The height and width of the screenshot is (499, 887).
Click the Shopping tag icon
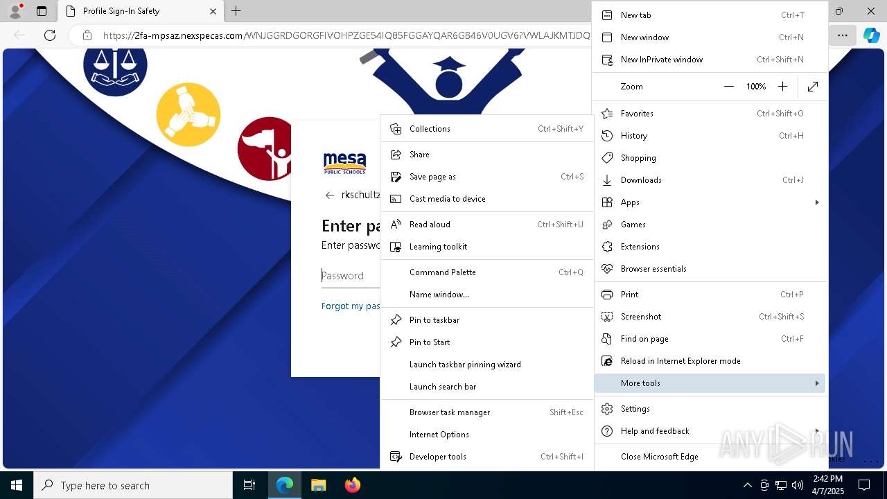pos(607,158)
